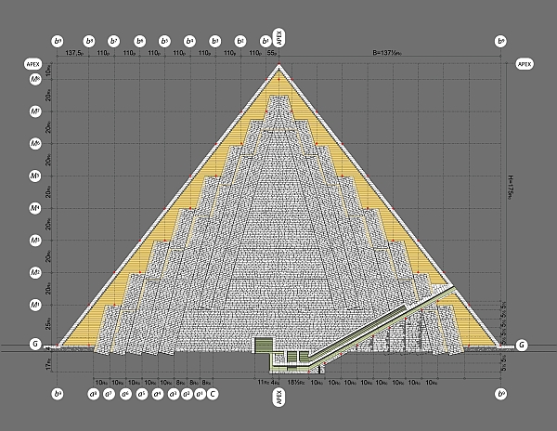This screenshot has width=557, height=431.
Task: Select the APEX marker below the pyramid
Action: coord(278,399)
